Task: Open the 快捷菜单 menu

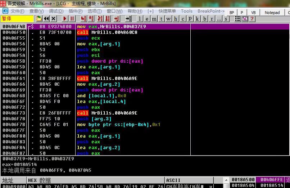Action: (167, 11)
